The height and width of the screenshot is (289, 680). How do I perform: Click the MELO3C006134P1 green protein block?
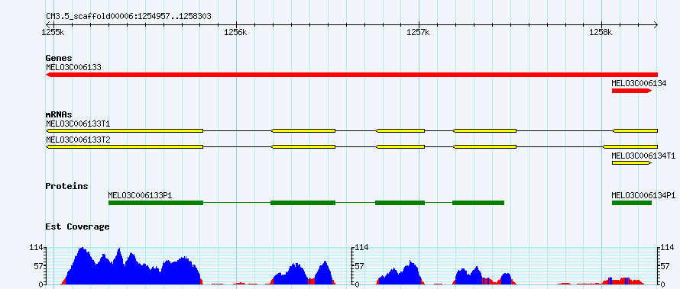(631, 203)
